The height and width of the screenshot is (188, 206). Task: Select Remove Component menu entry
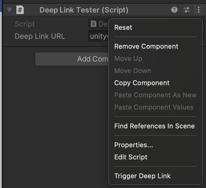click(x=146, y=46)
